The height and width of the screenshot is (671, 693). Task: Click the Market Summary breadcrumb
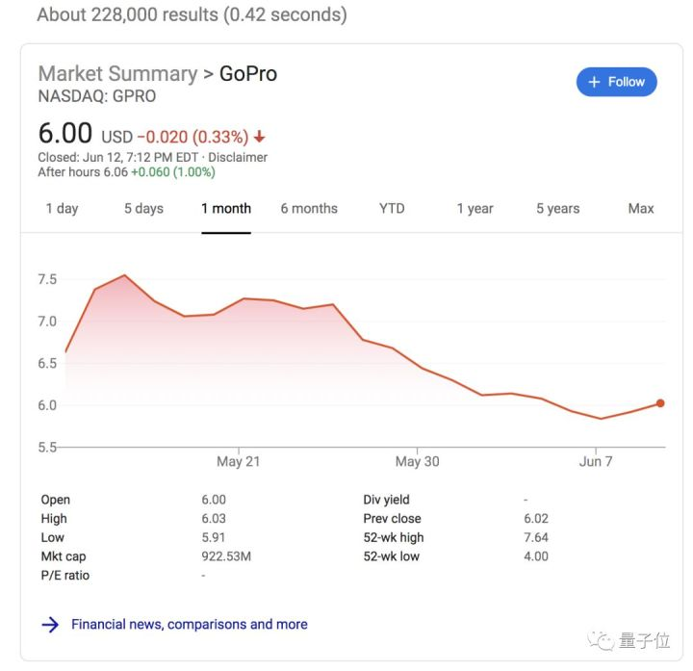(x=117, y=74)
